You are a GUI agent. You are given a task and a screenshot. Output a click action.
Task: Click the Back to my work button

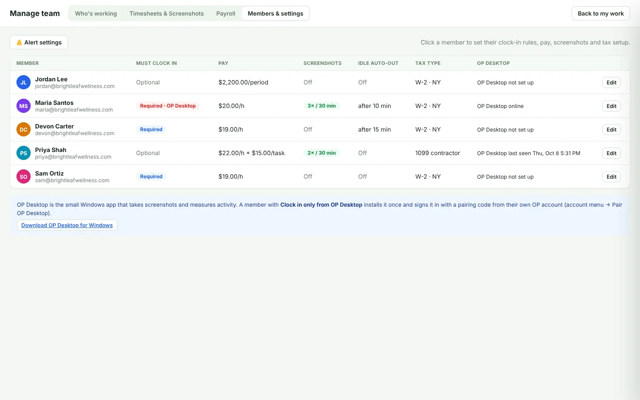600,13
